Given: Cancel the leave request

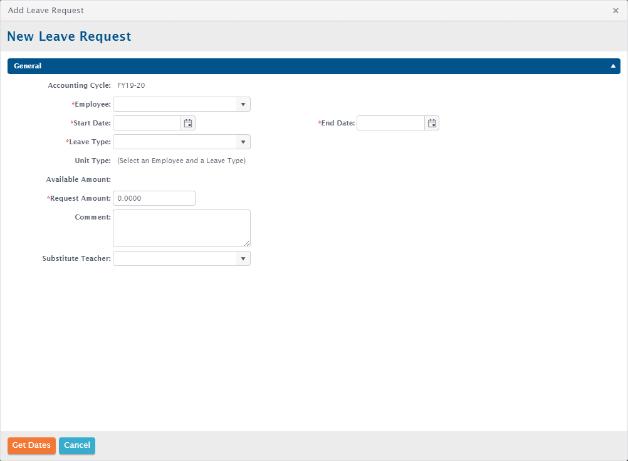Looking at the screenshot, I should pyautogui.click(x=77, y=445).
